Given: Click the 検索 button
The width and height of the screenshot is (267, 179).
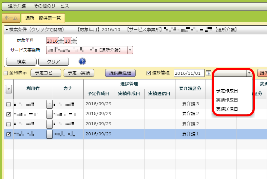Looking at the screenshot, I should point(21,62).
